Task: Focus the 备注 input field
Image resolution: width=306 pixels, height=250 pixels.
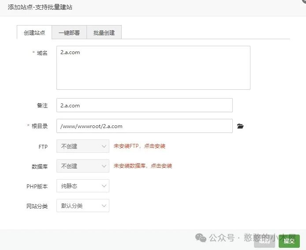Action: tap(144, 105)
